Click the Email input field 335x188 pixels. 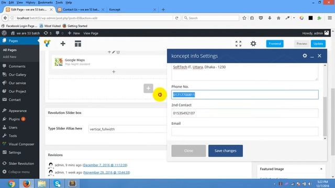click(x=245, y=131)
